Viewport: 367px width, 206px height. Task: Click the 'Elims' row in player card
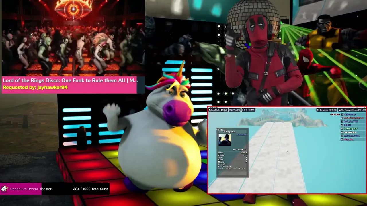point(233,159)
